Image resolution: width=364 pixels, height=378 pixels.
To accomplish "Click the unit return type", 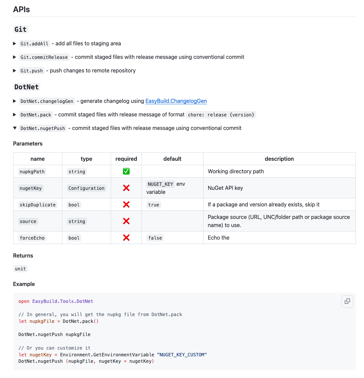I will click(20, 269).
